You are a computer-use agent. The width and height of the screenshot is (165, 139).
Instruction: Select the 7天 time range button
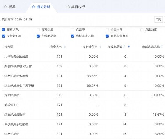click(x=159, y=20)
